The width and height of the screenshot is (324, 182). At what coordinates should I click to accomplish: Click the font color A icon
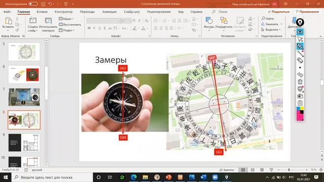click(143, 28)
